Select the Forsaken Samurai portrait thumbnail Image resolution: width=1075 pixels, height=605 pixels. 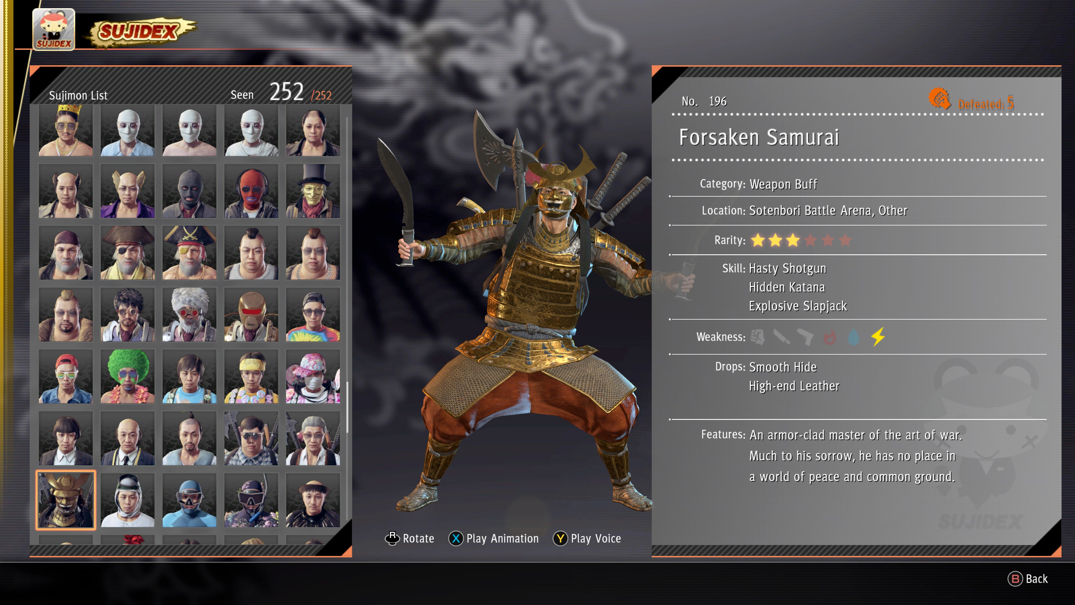pyautogui.click(x=66, y=500)
